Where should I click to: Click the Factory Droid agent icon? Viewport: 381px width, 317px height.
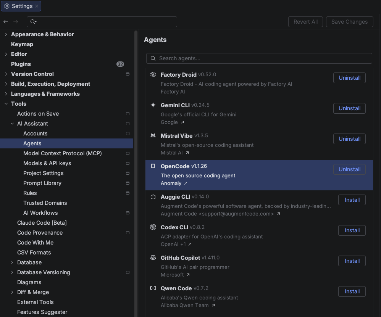click(153, 75)
